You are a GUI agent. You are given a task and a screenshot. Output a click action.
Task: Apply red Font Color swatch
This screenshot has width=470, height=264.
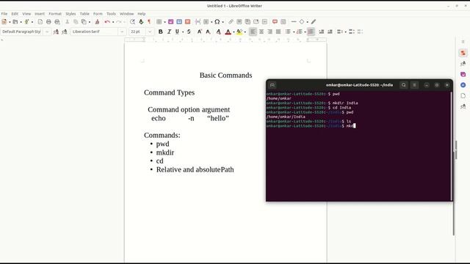click(x=228, y=32)
